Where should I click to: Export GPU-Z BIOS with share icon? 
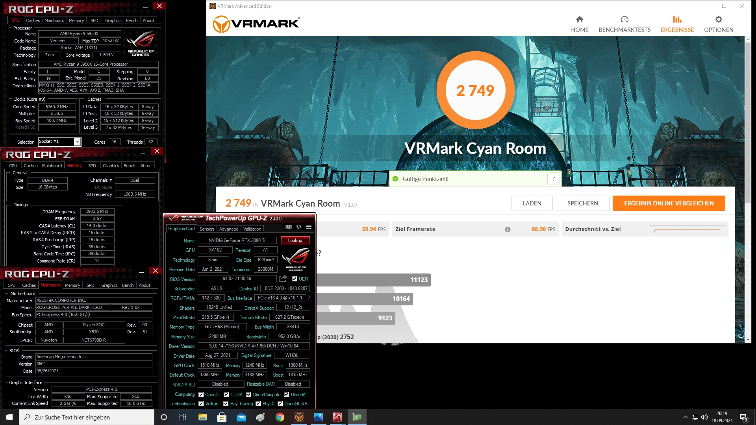coord(283,279)
